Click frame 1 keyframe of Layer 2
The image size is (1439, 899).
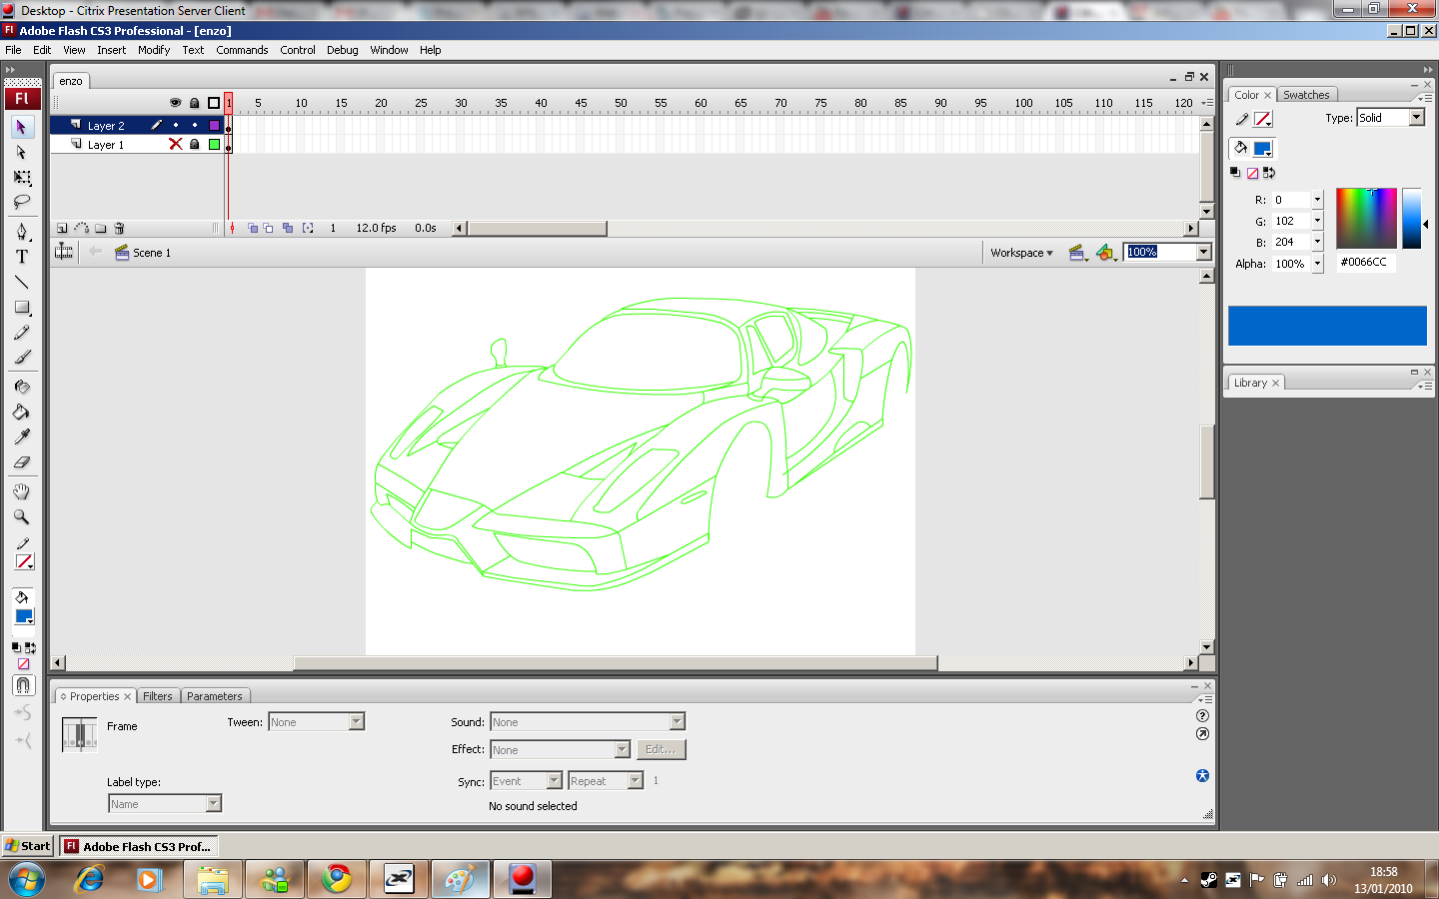pyautogui.click(x=228, y=126)
